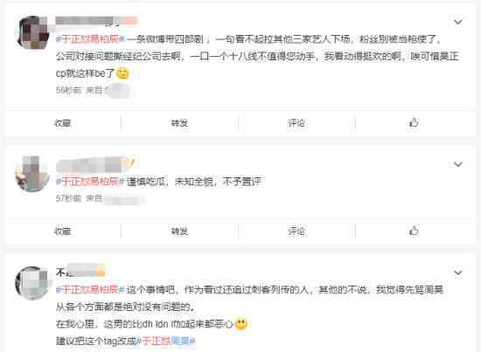Repost the second post via 转发
The height and width of the screenshot is (352, 481).
tap(179, 231)
